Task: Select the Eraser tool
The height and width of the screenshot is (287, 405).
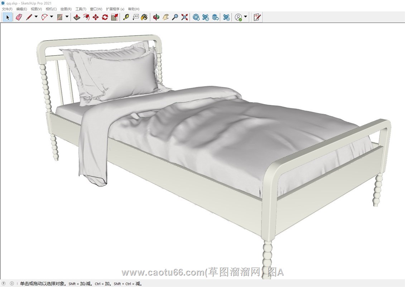Action: [19, 17]
